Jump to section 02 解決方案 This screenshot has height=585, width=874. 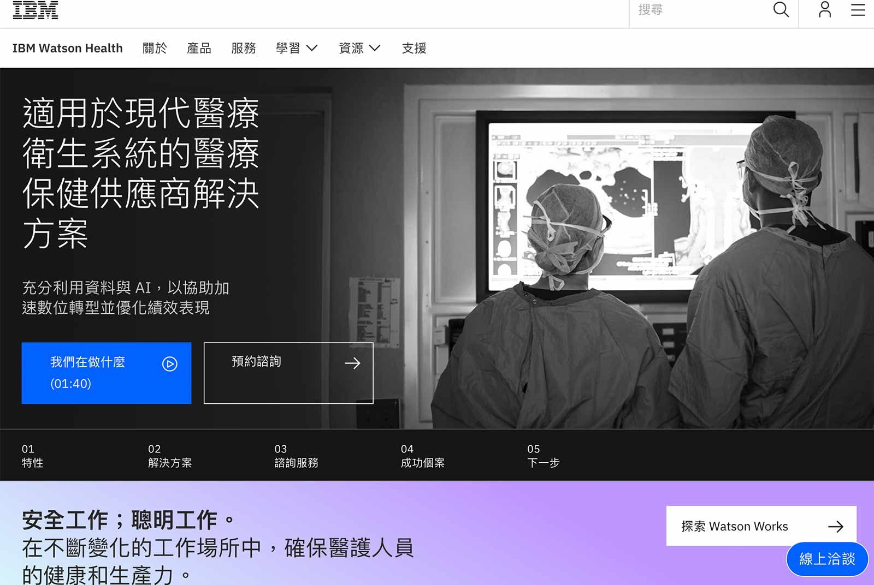170,456
